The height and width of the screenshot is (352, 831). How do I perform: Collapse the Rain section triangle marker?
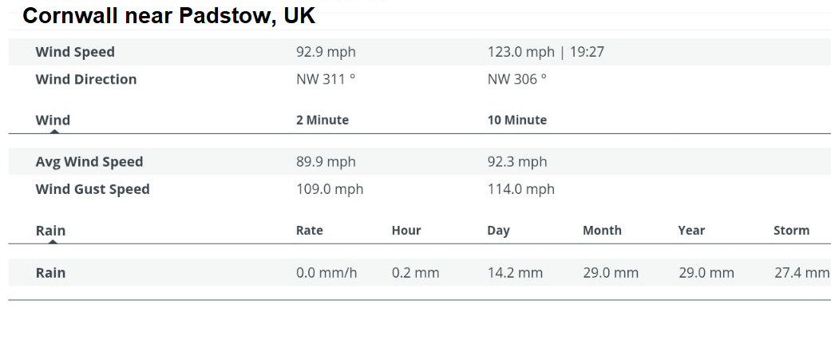click(x=53, y=241)
